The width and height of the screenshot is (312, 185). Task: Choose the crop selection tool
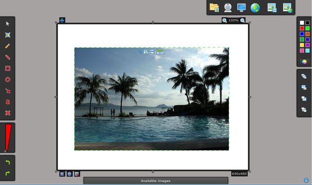[x=7, y=35]
